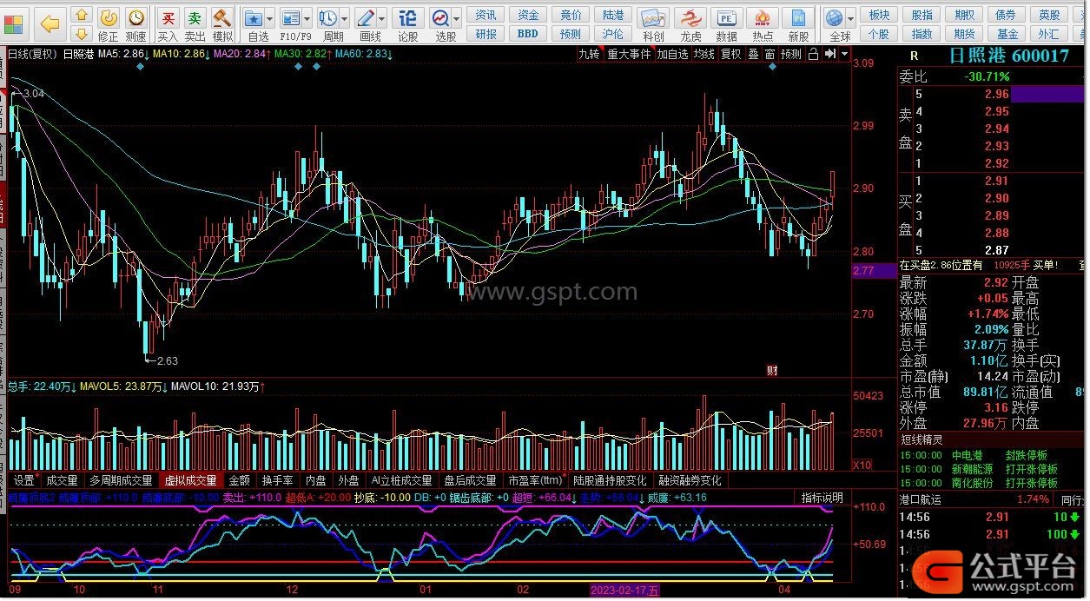Open 论股 stock discussion
This screenshot has width=1090, height=601.
click(x=408, y=24)
